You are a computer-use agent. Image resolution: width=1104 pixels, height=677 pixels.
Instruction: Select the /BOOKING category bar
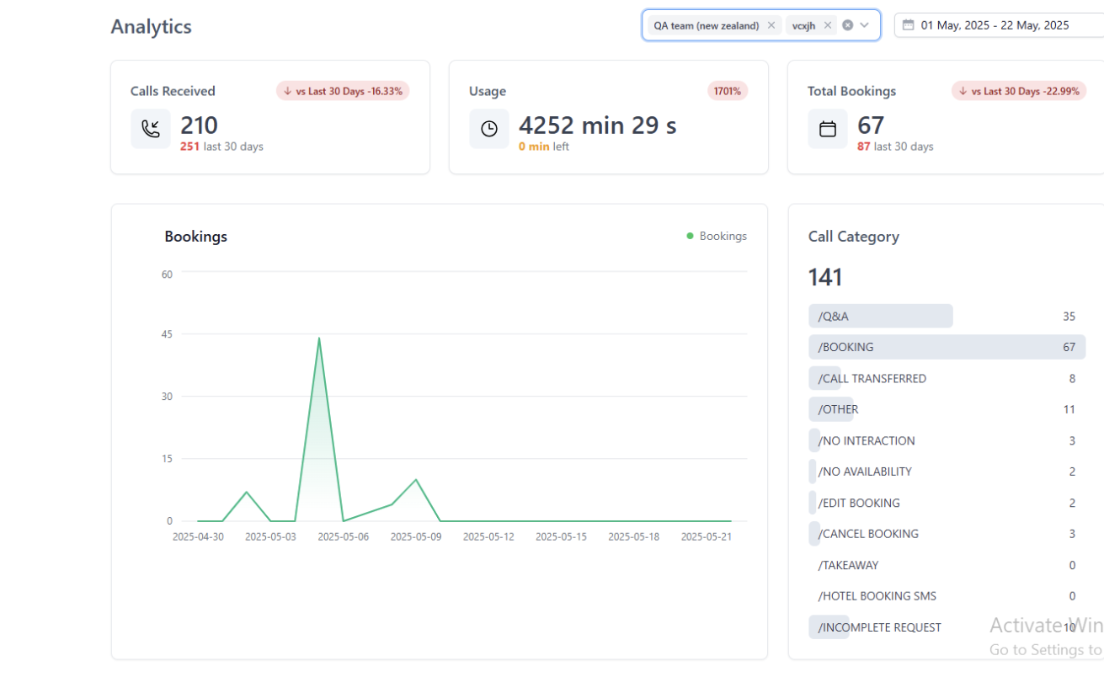(947, 347)
